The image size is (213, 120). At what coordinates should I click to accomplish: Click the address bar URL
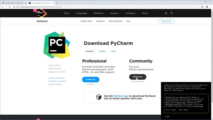(x=39, y=7)
